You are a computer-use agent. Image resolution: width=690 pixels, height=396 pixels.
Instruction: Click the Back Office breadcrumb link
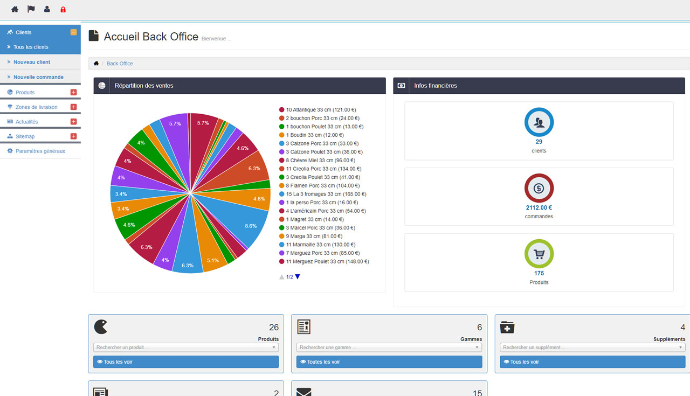(119, 64)
